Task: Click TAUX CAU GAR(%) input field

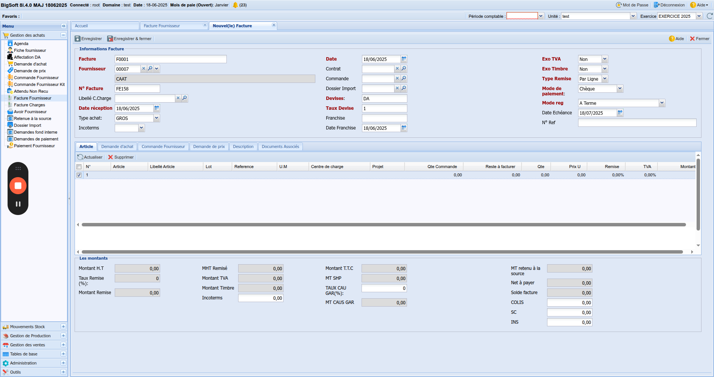Action: pos(384,288)
